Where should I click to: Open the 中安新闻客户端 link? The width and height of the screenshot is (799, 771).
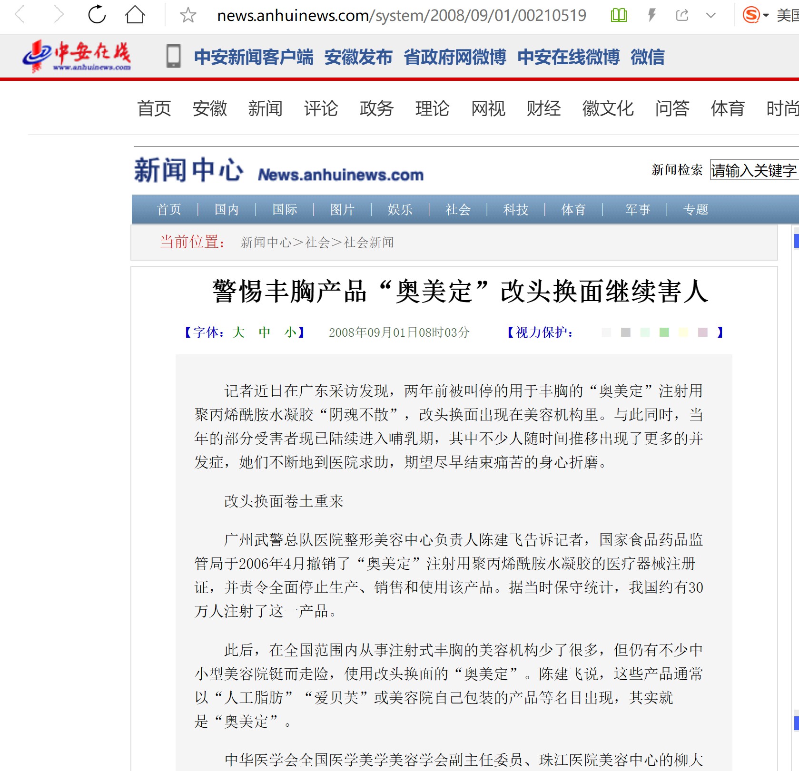click(x=254, y=57)
